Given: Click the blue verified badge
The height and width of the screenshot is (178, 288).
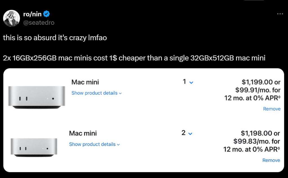Looking at the screenshot, I should tap(47, 14).
